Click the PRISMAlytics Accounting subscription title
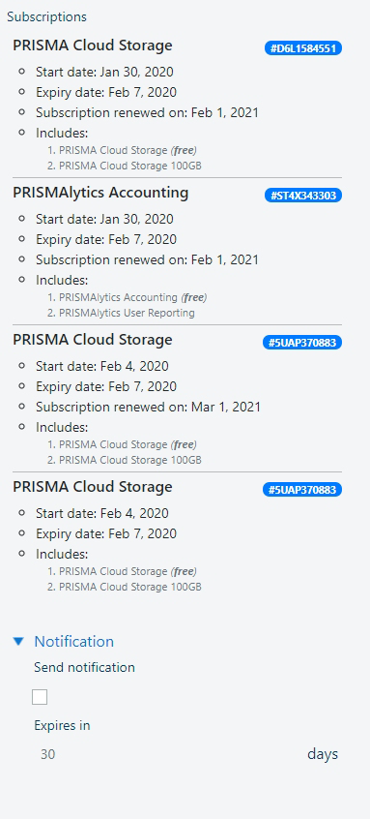 coord(100,193)
